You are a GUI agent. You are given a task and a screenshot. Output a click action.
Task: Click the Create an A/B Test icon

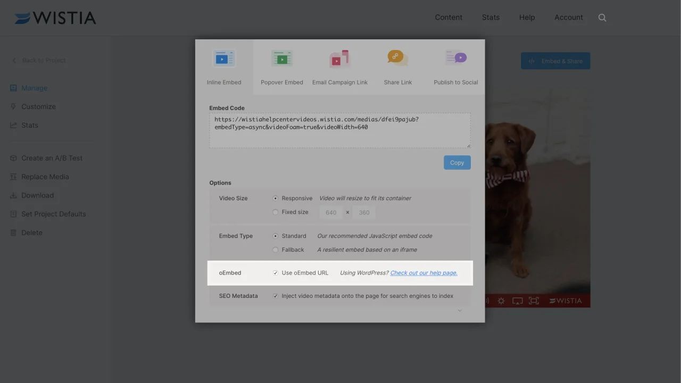tap(13, 158)
